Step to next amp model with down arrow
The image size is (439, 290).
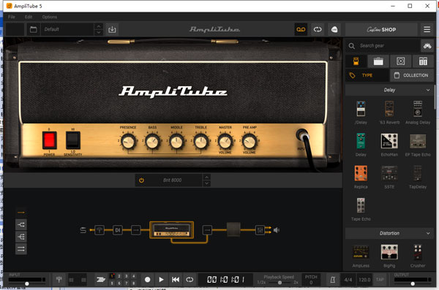tap(206, 183)
